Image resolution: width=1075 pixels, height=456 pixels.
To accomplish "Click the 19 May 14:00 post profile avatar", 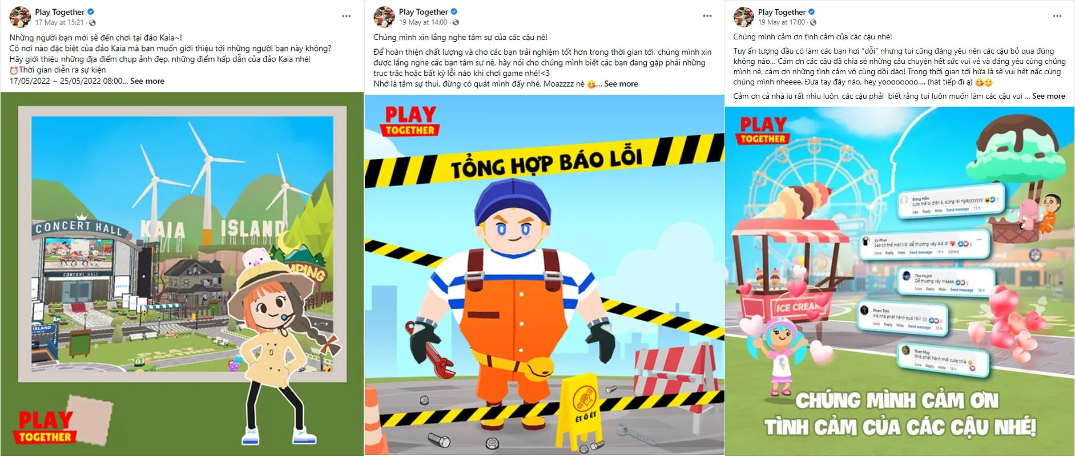I will 384,17.
